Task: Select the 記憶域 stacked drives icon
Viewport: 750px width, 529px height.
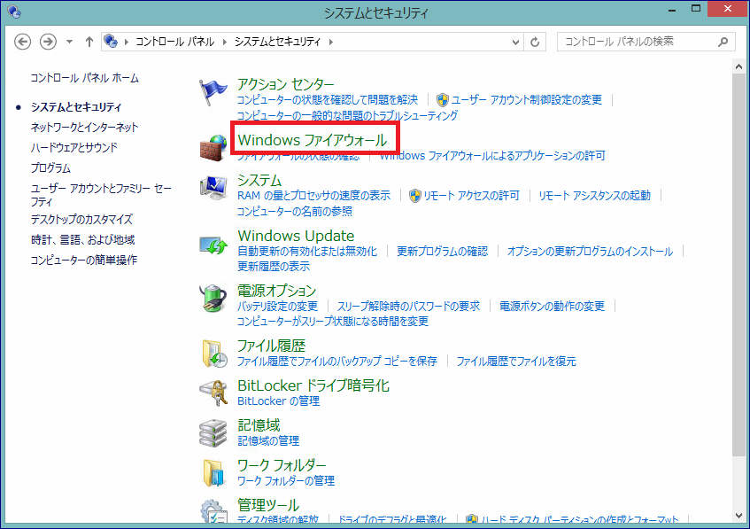Action: coord(213,432)
